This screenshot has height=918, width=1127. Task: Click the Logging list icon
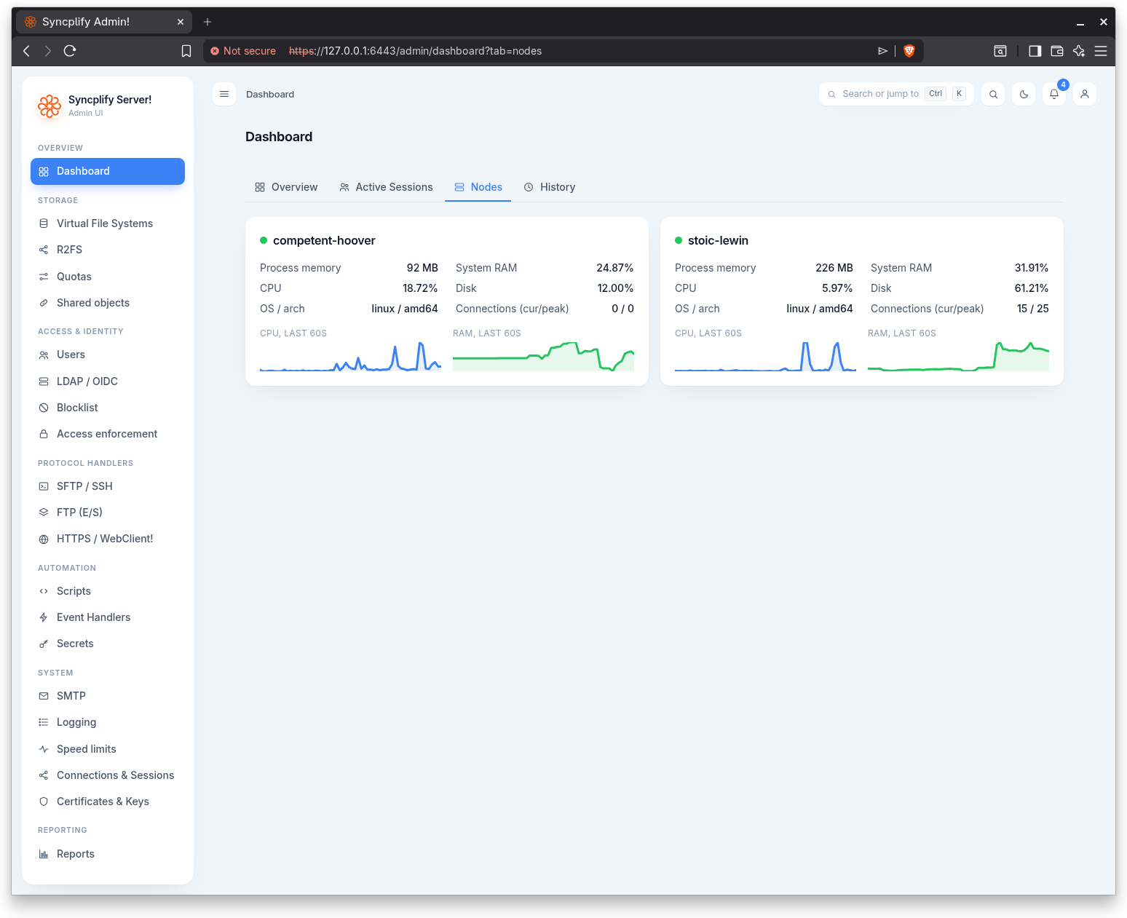click(x=44, y=722)
